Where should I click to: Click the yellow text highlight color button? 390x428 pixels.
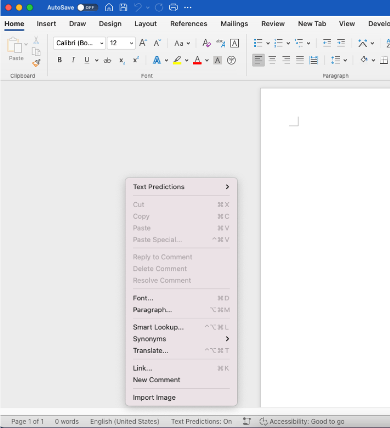pos(177,60)
